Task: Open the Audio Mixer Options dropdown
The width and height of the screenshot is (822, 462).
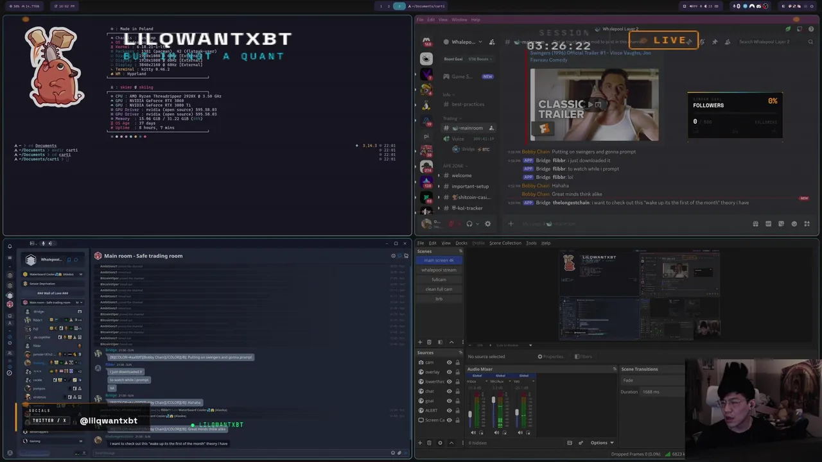Action: [x=602, y=443]
